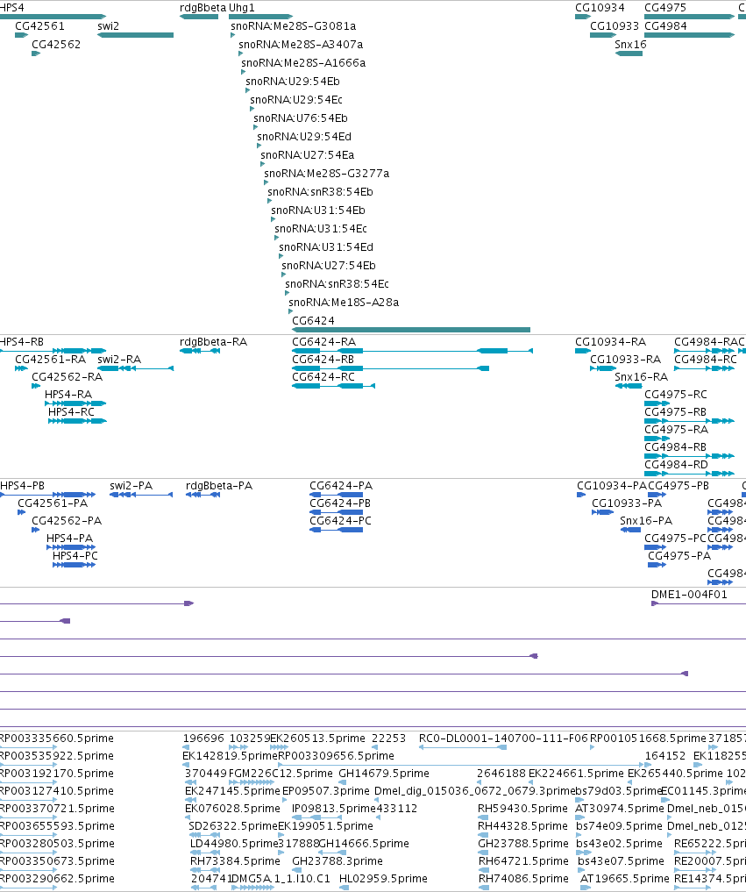Select EST EK260513.5prime

click(x=317, y=739)
